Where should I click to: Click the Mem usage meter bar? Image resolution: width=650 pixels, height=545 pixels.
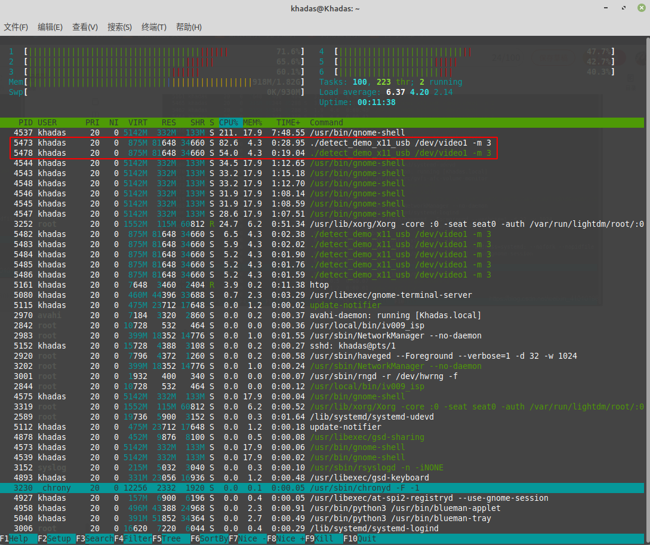[157, 82]
